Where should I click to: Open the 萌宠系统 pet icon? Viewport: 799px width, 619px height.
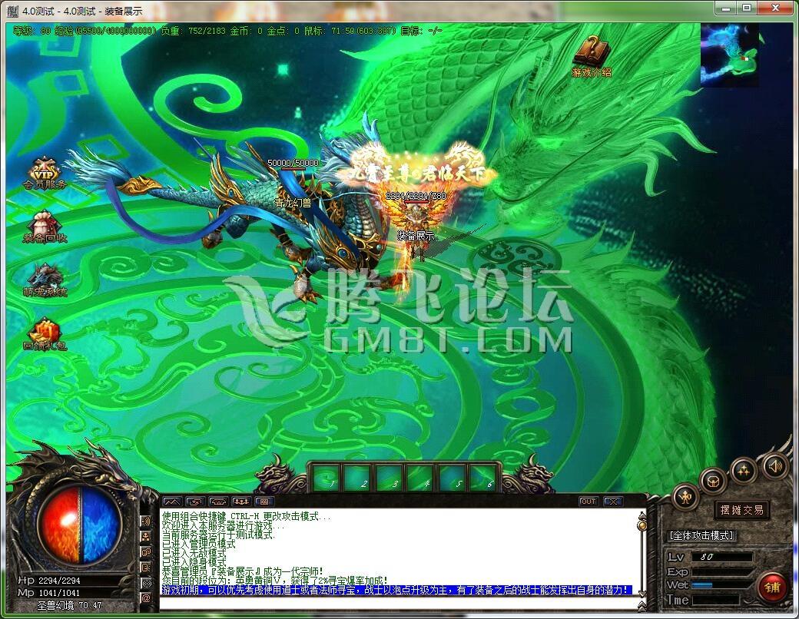click(45, 280)
